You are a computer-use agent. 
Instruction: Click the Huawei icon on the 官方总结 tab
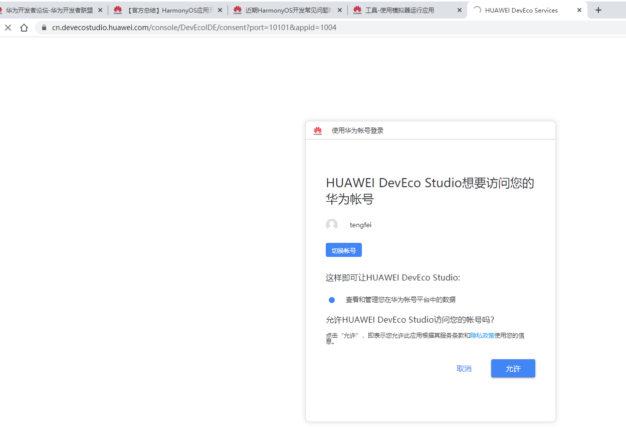[117, 10]
